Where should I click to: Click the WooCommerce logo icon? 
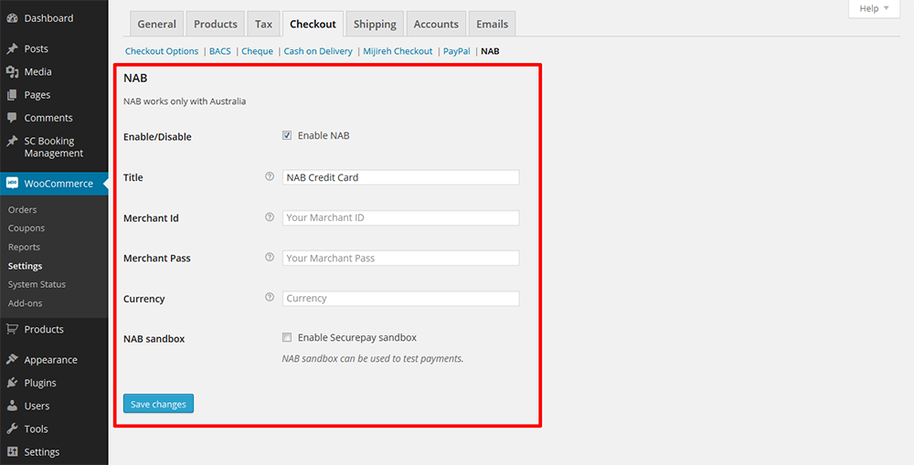12,184
